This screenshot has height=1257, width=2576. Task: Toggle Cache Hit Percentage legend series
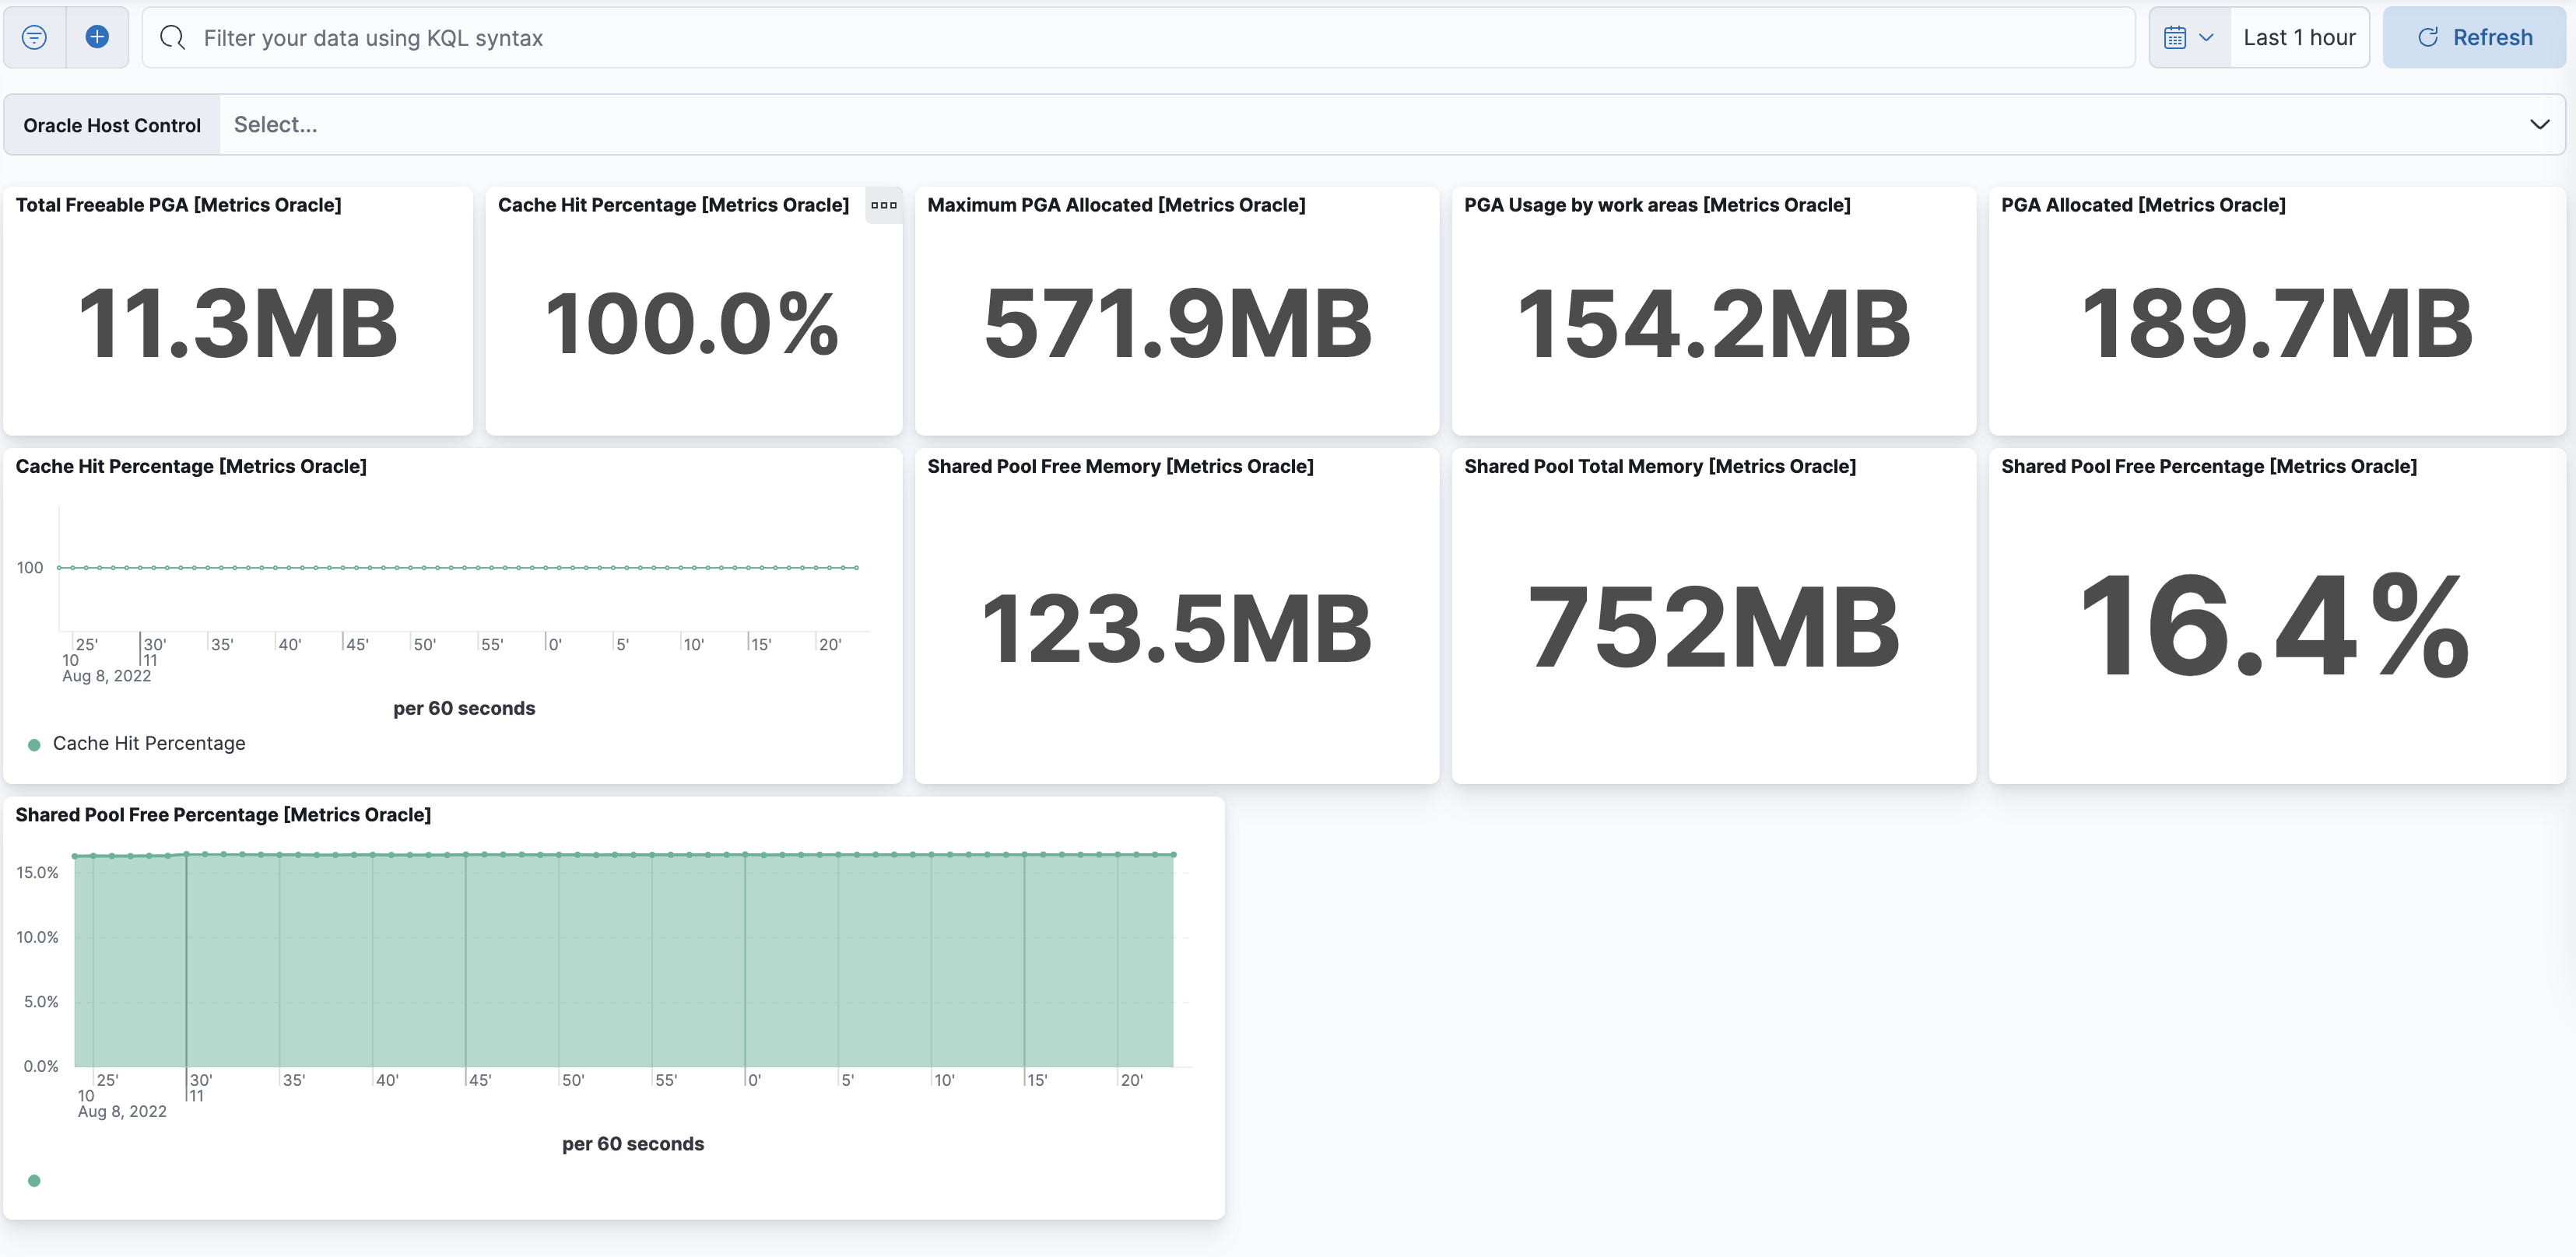click(x=148, y=744)
